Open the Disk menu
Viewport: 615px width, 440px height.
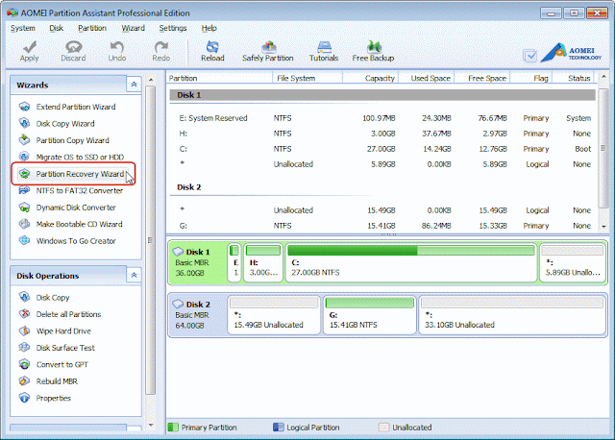56,28
